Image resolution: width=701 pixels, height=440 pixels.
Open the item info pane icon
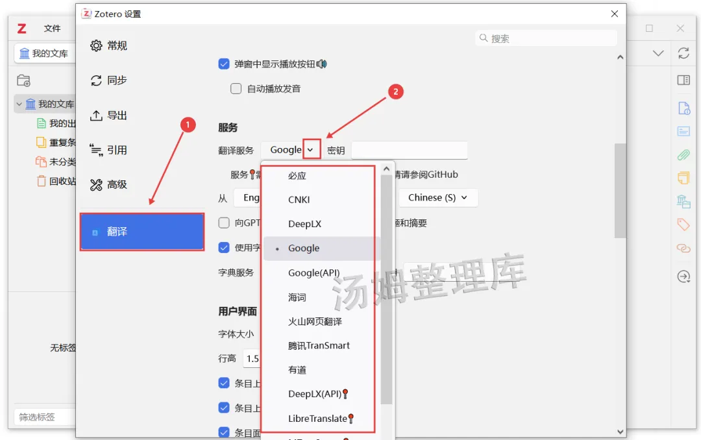coord(683,108)
